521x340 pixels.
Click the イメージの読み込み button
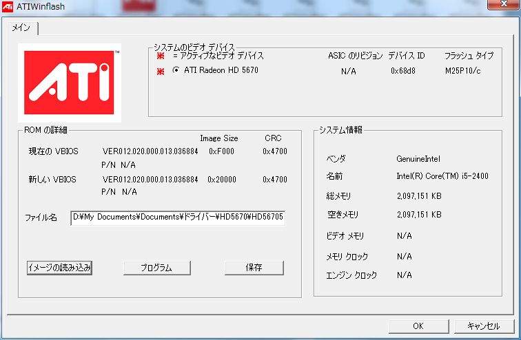[59, 268]
